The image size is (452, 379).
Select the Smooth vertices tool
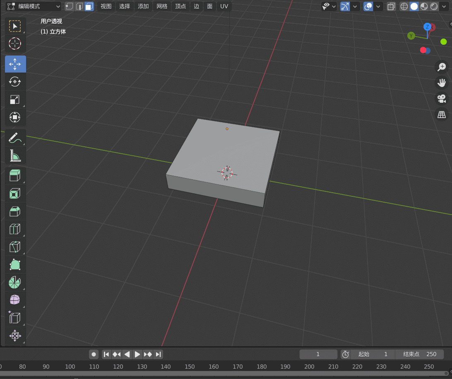15,300
